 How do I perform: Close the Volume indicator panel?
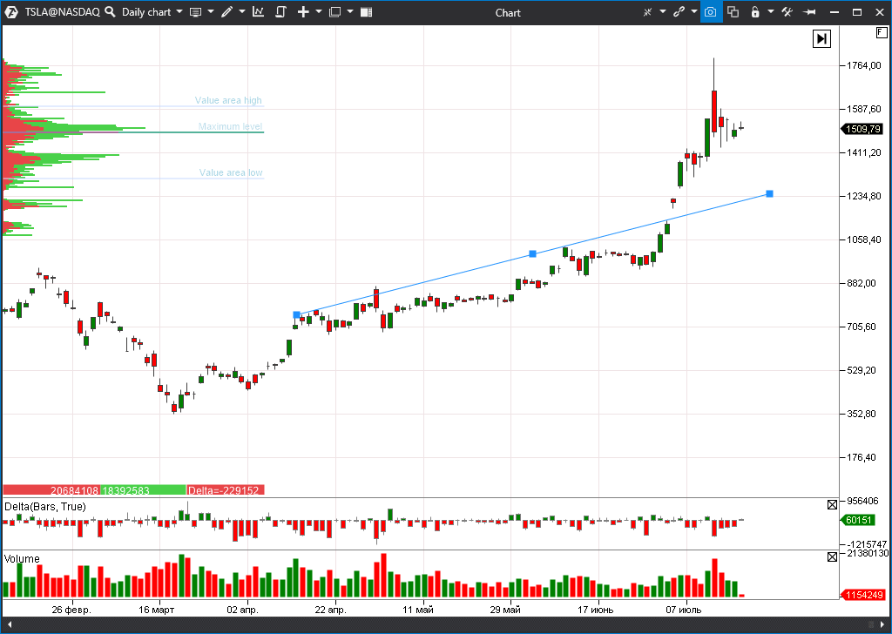point(832,555)
